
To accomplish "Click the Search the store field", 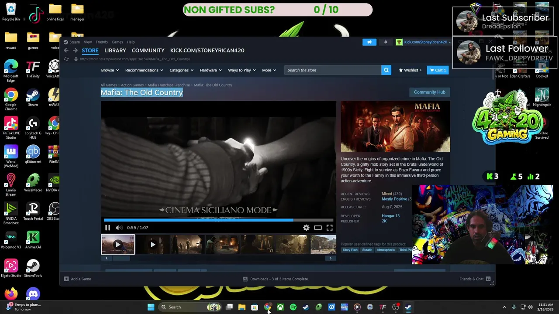I will click(333, 70).
